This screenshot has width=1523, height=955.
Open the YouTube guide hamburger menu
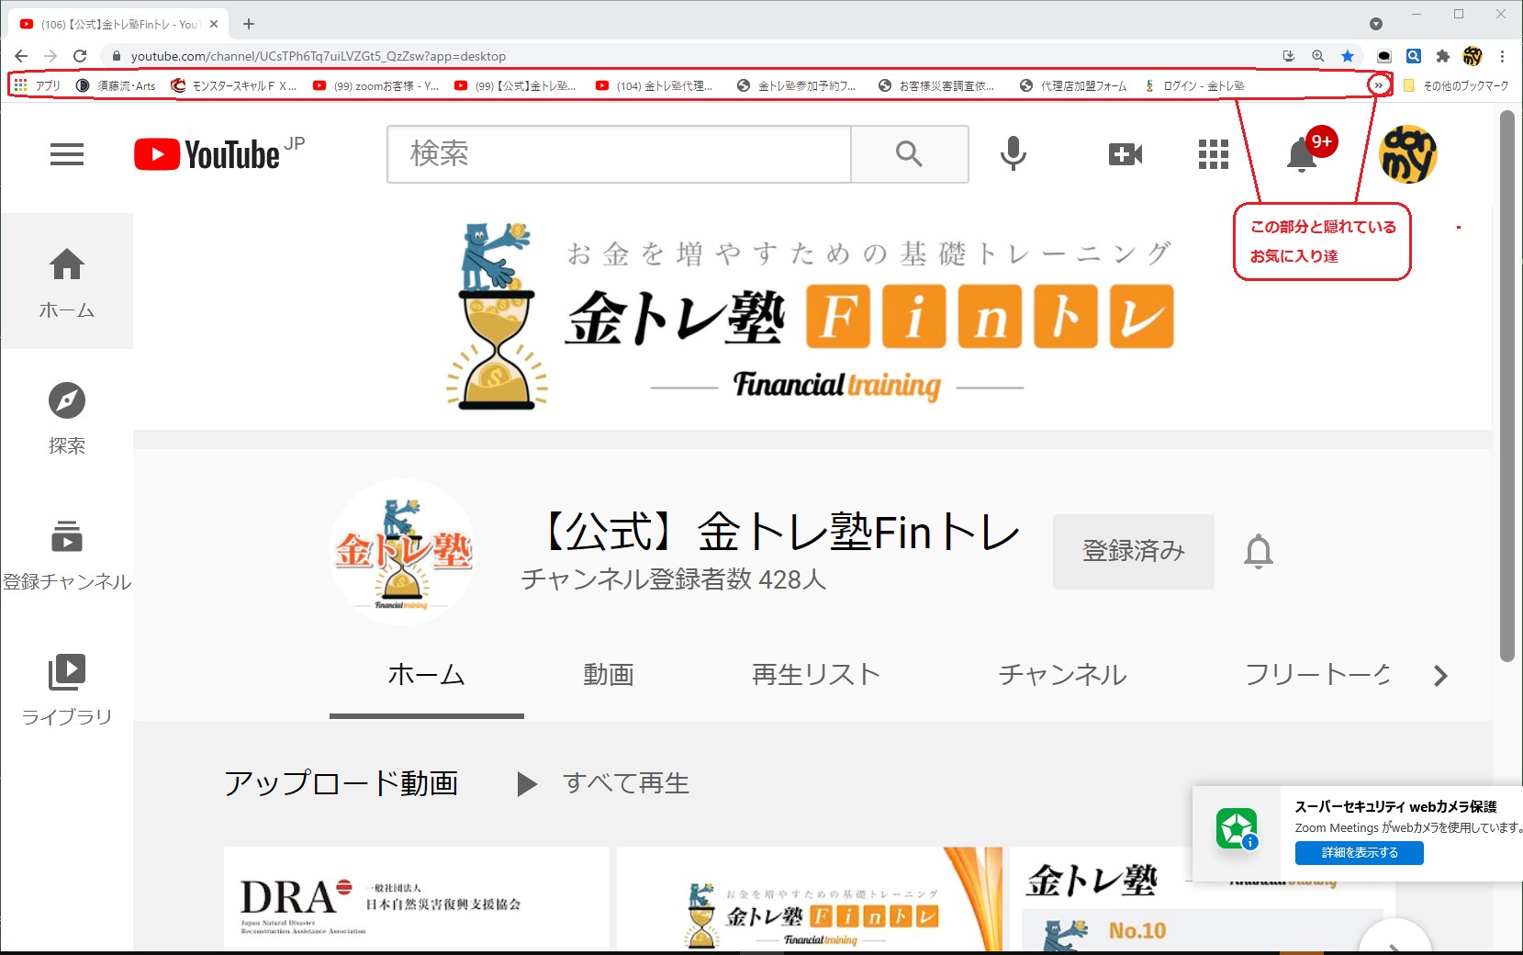coord(67,154)
